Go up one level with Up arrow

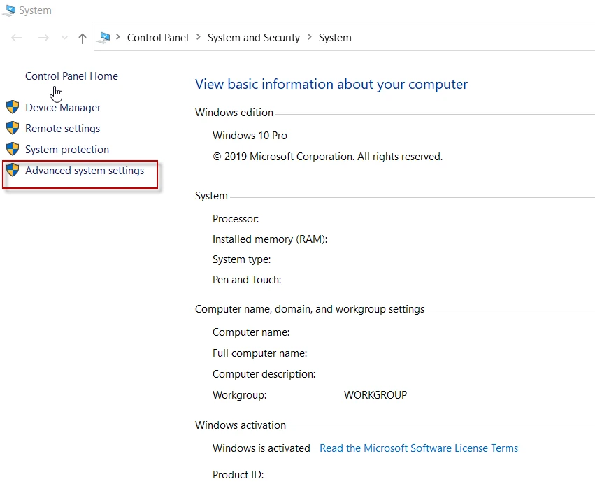point(83,38)
